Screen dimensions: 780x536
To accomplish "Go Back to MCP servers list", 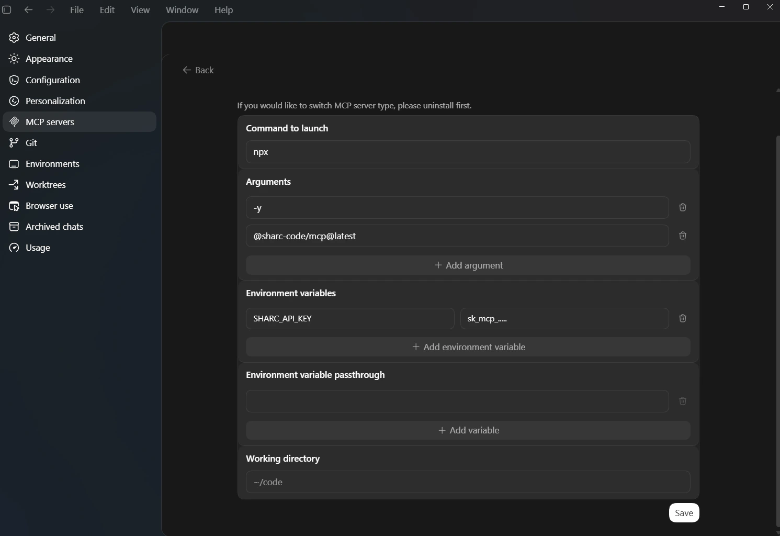I will pos(198,70).
